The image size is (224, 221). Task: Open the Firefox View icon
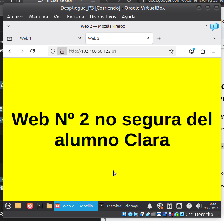point(9,38)
